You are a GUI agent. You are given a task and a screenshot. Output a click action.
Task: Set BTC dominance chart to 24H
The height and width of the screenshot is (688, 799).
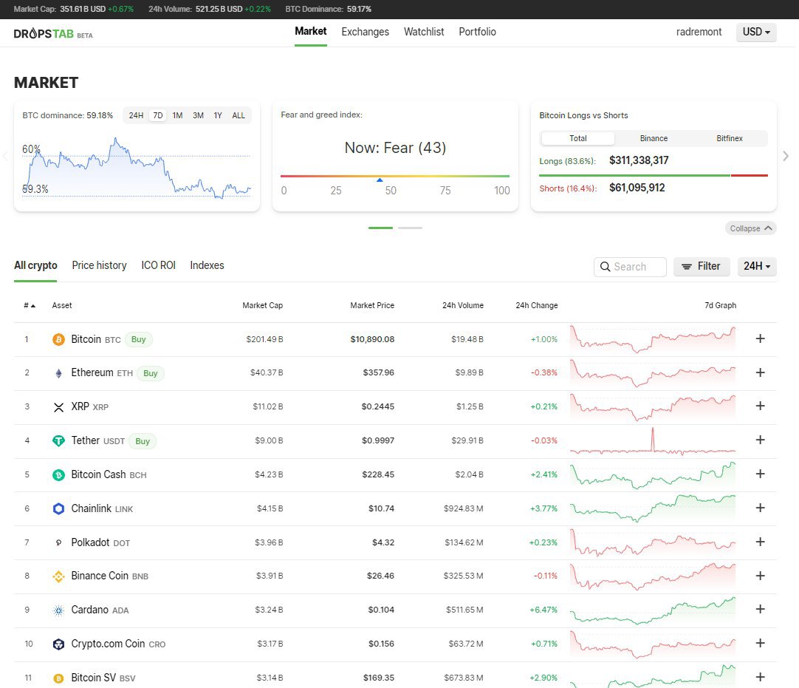(136, 116)
